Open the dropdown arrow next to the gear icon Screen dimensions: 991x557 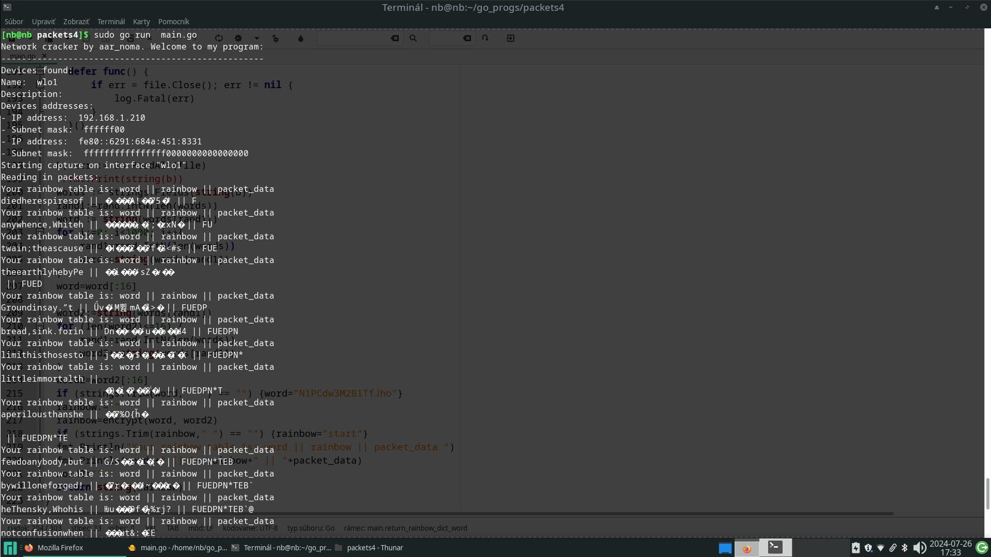[x=257, y=38]
